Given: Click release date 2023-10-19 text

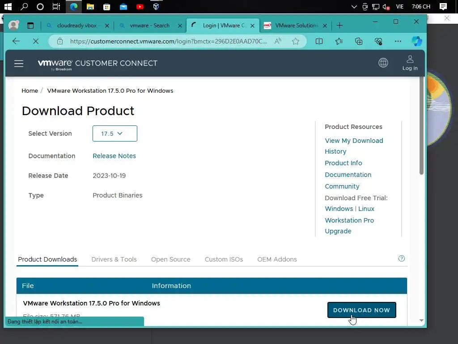Looking at the screenshot, I should (x=109, y=176).
